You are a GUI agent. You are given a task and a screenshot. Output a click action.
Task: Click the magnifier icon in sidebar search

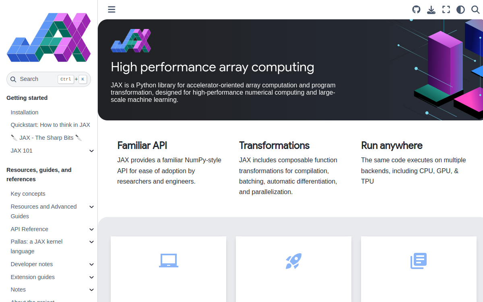[13, 79]
